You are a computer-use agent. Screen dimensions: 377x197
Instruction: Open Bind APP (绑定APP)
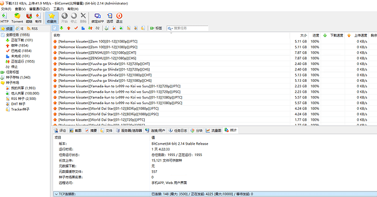[97, 18]
